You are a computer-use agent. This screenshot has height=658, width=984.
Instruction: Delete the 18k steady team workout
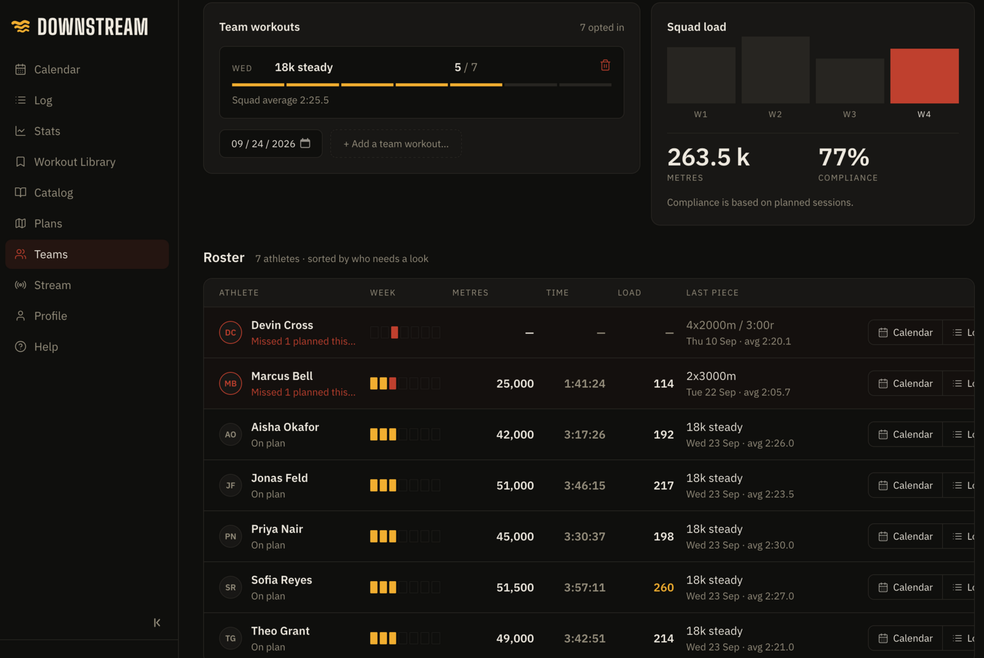[x=605, y=65]
